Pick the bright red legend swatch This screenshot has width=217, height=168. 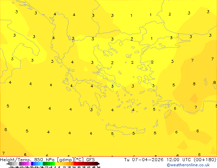coord(75,164)
